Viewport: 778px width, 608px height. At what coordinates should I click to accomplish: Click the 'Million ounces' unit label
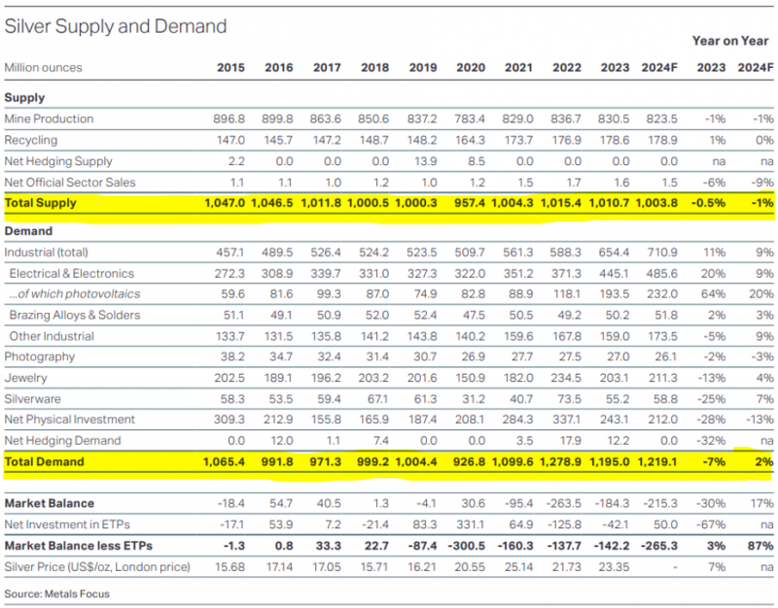tap(44, 68)
